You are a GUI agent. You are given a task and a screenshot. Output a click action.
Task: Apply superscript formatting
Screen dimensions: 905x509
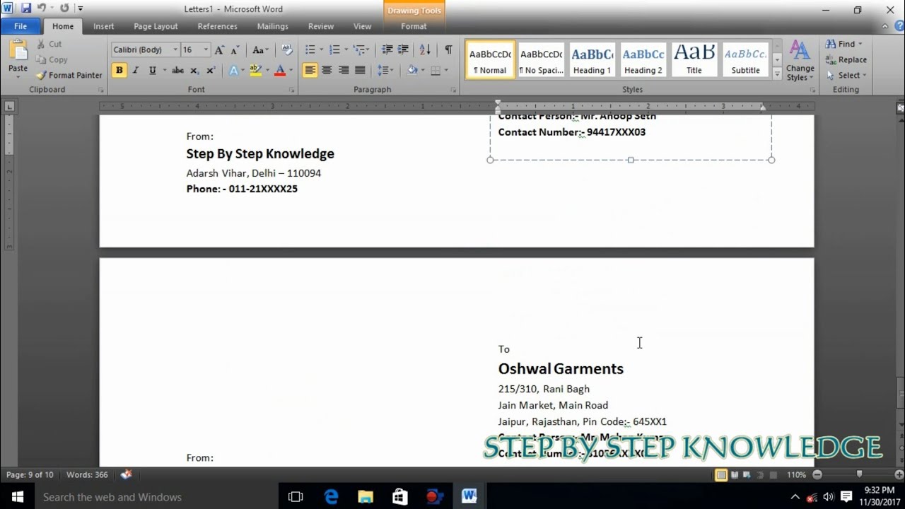click(x=211, y=70)
